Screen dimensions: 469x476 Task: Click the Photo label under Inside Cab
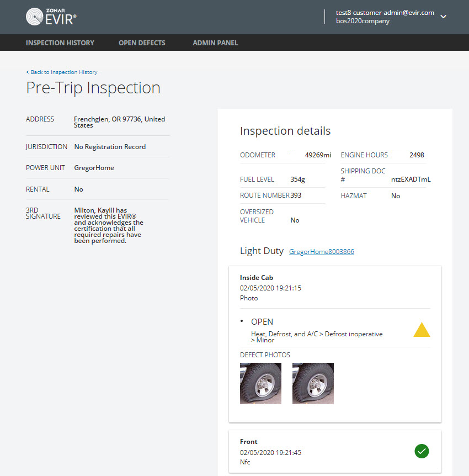pos(249,298)
